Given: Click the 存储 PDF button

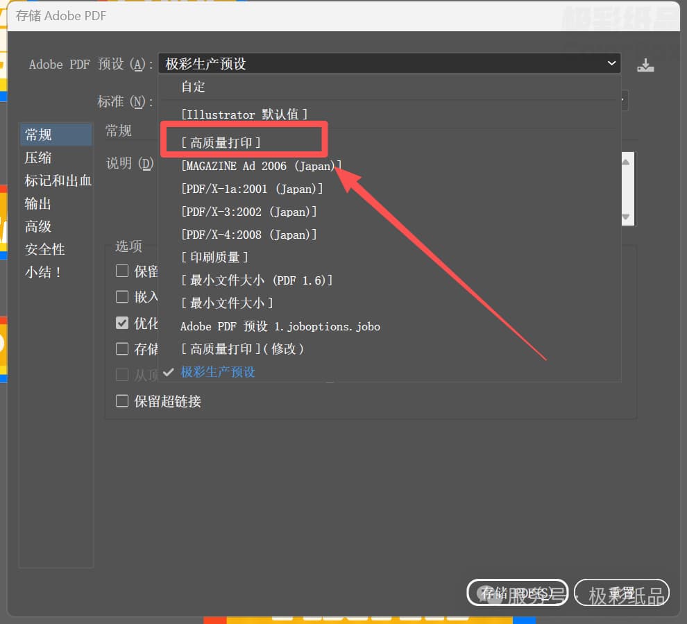Looking at the screenshot, I should click(517, 593).
